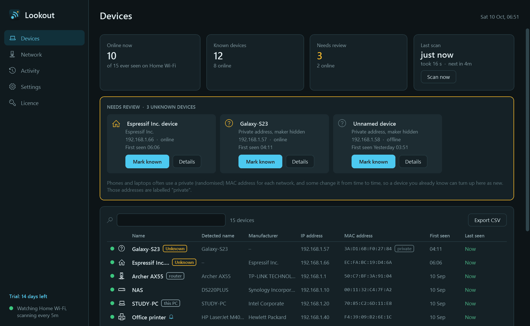Click the router tag beside Archer AX55

(175, 276)
